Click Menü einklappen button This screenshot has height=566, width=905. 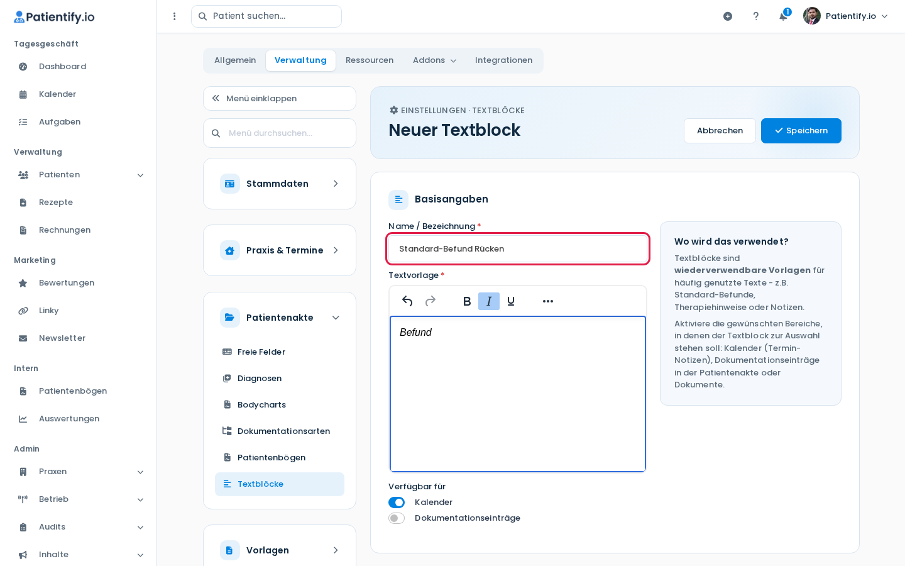pyautogui.click(x=280, y=99)
